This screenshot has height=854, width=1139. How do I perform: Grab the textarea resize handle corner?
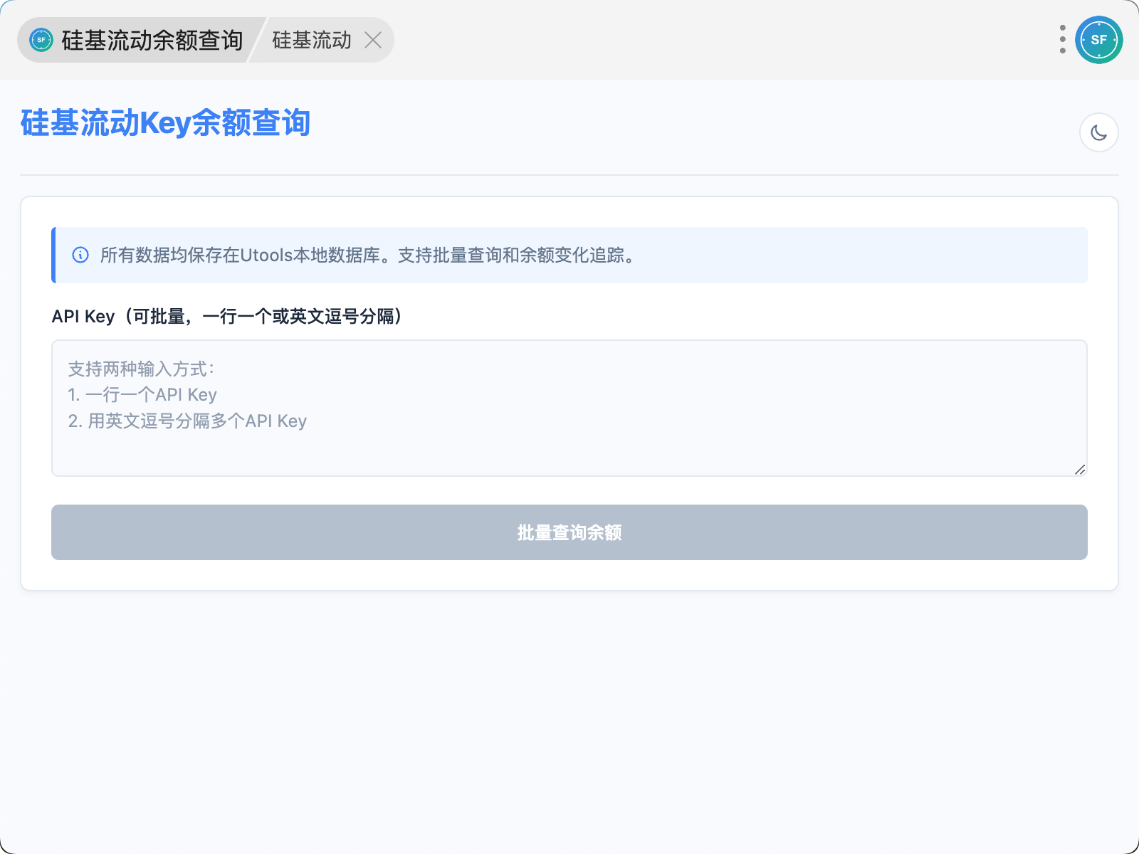tap(1080, 470)
